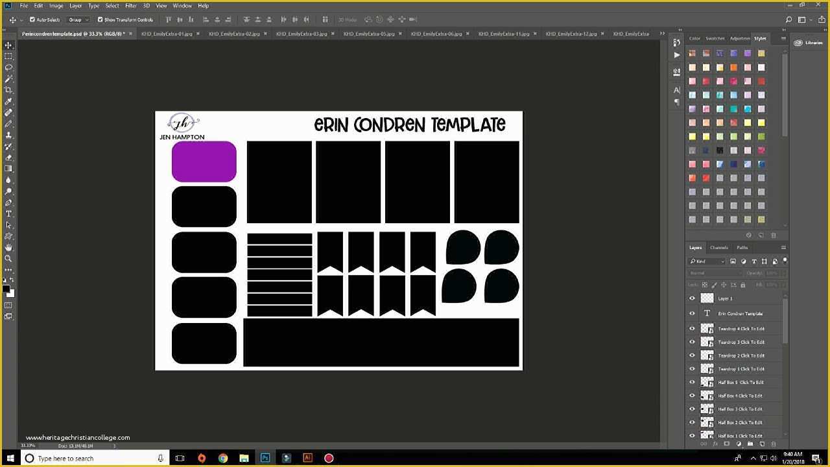Open the Filter menu
This screenshot has width=830, height=467.
(x=131, y=6)
